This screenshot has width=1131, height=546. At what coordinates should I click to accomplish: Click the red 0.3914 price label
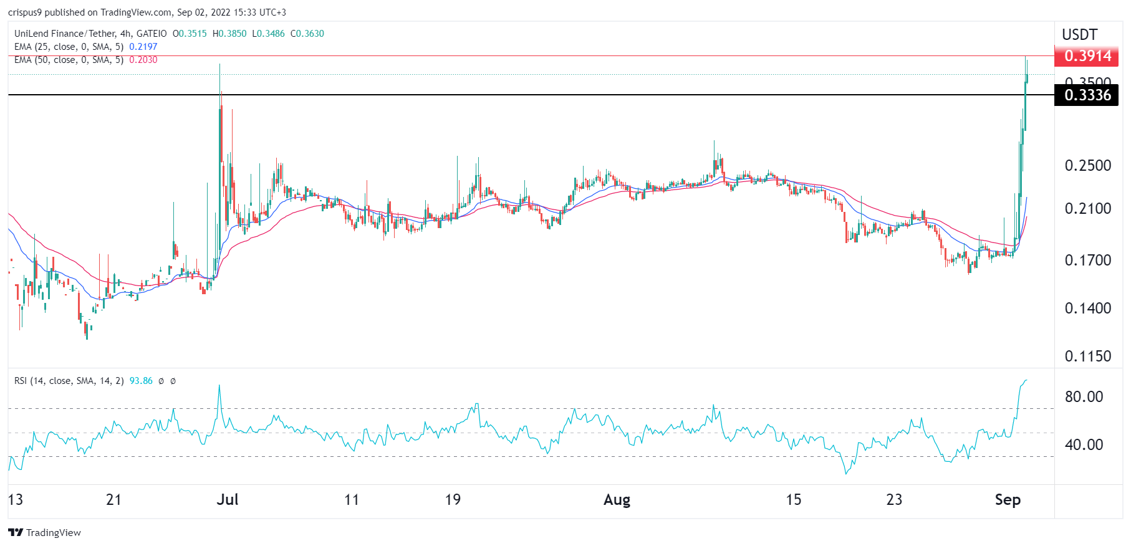point(1086,56)
